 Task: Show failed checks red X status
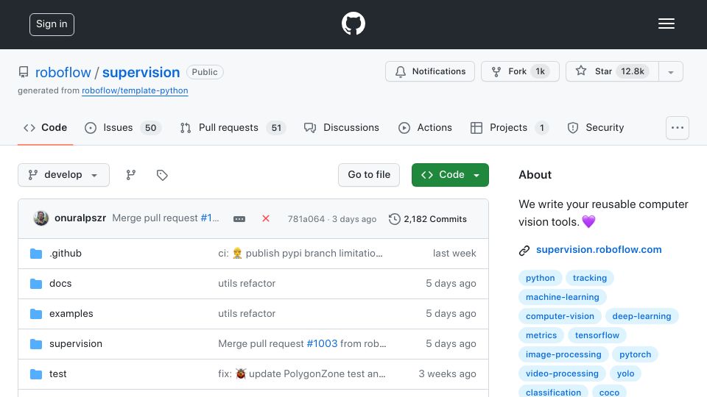266,218
